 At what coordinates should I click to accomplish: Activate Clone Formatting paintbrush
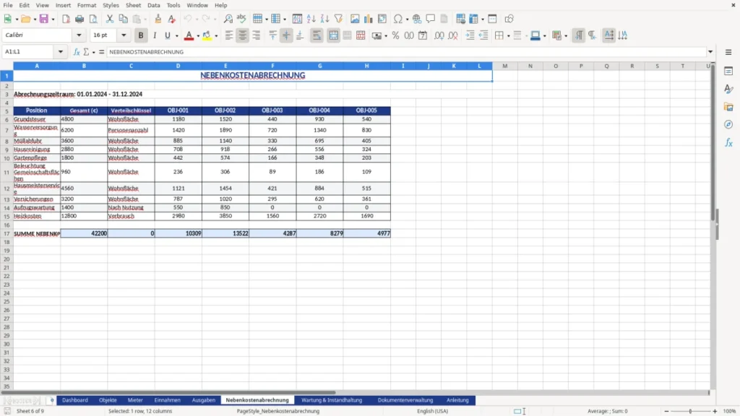coord(158,19)
